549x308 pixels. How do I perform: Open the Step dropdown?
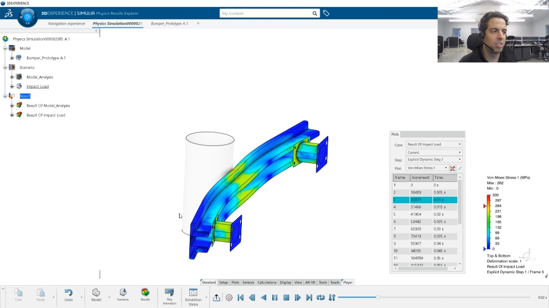(434, 160)
